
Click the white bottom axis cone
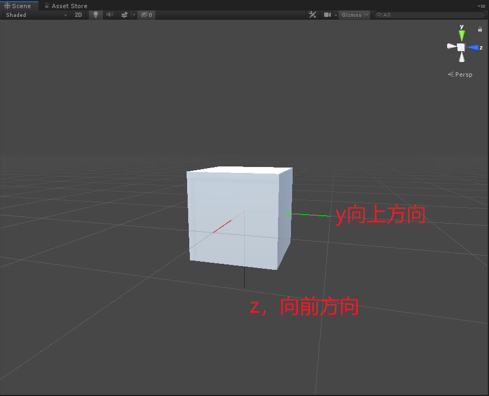pyautogui.click(x=462, y=57)
